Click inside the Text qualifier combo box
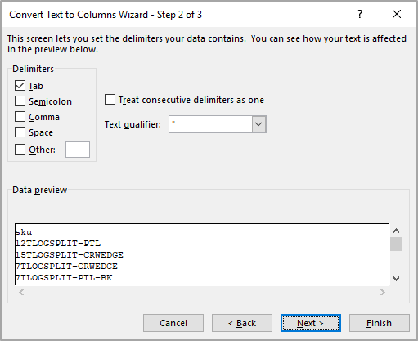418x341 pixels. 210,124
